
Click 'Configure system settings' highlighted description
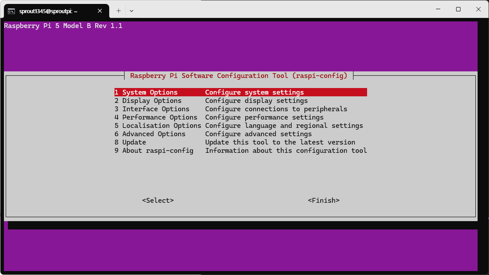coord(254,92)
